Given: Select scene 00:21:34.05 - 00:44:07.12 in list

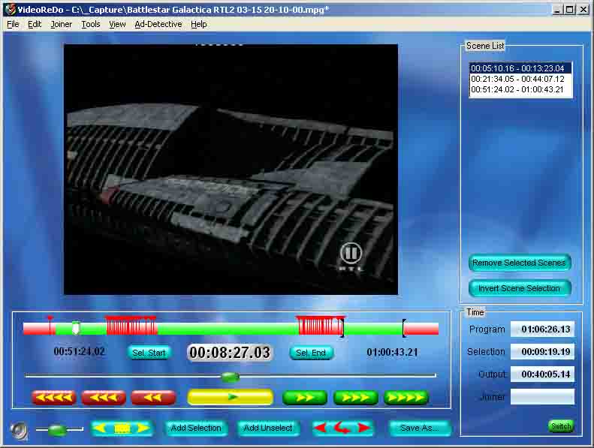Looking at the screenshot, I should (x=517, y=79).
